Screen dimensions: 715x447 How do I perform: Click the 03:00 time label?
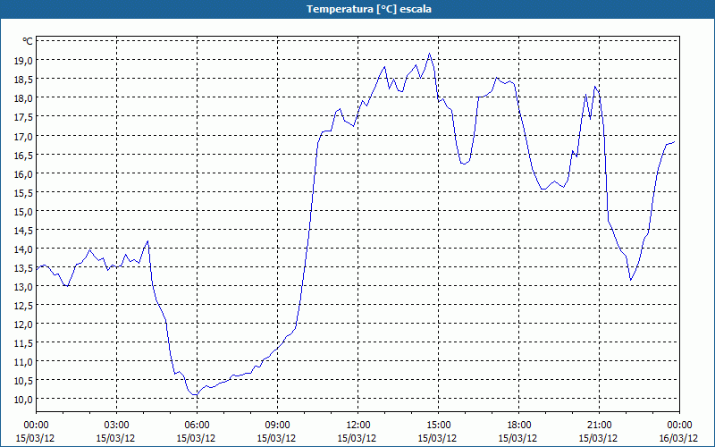click(116, 426)
